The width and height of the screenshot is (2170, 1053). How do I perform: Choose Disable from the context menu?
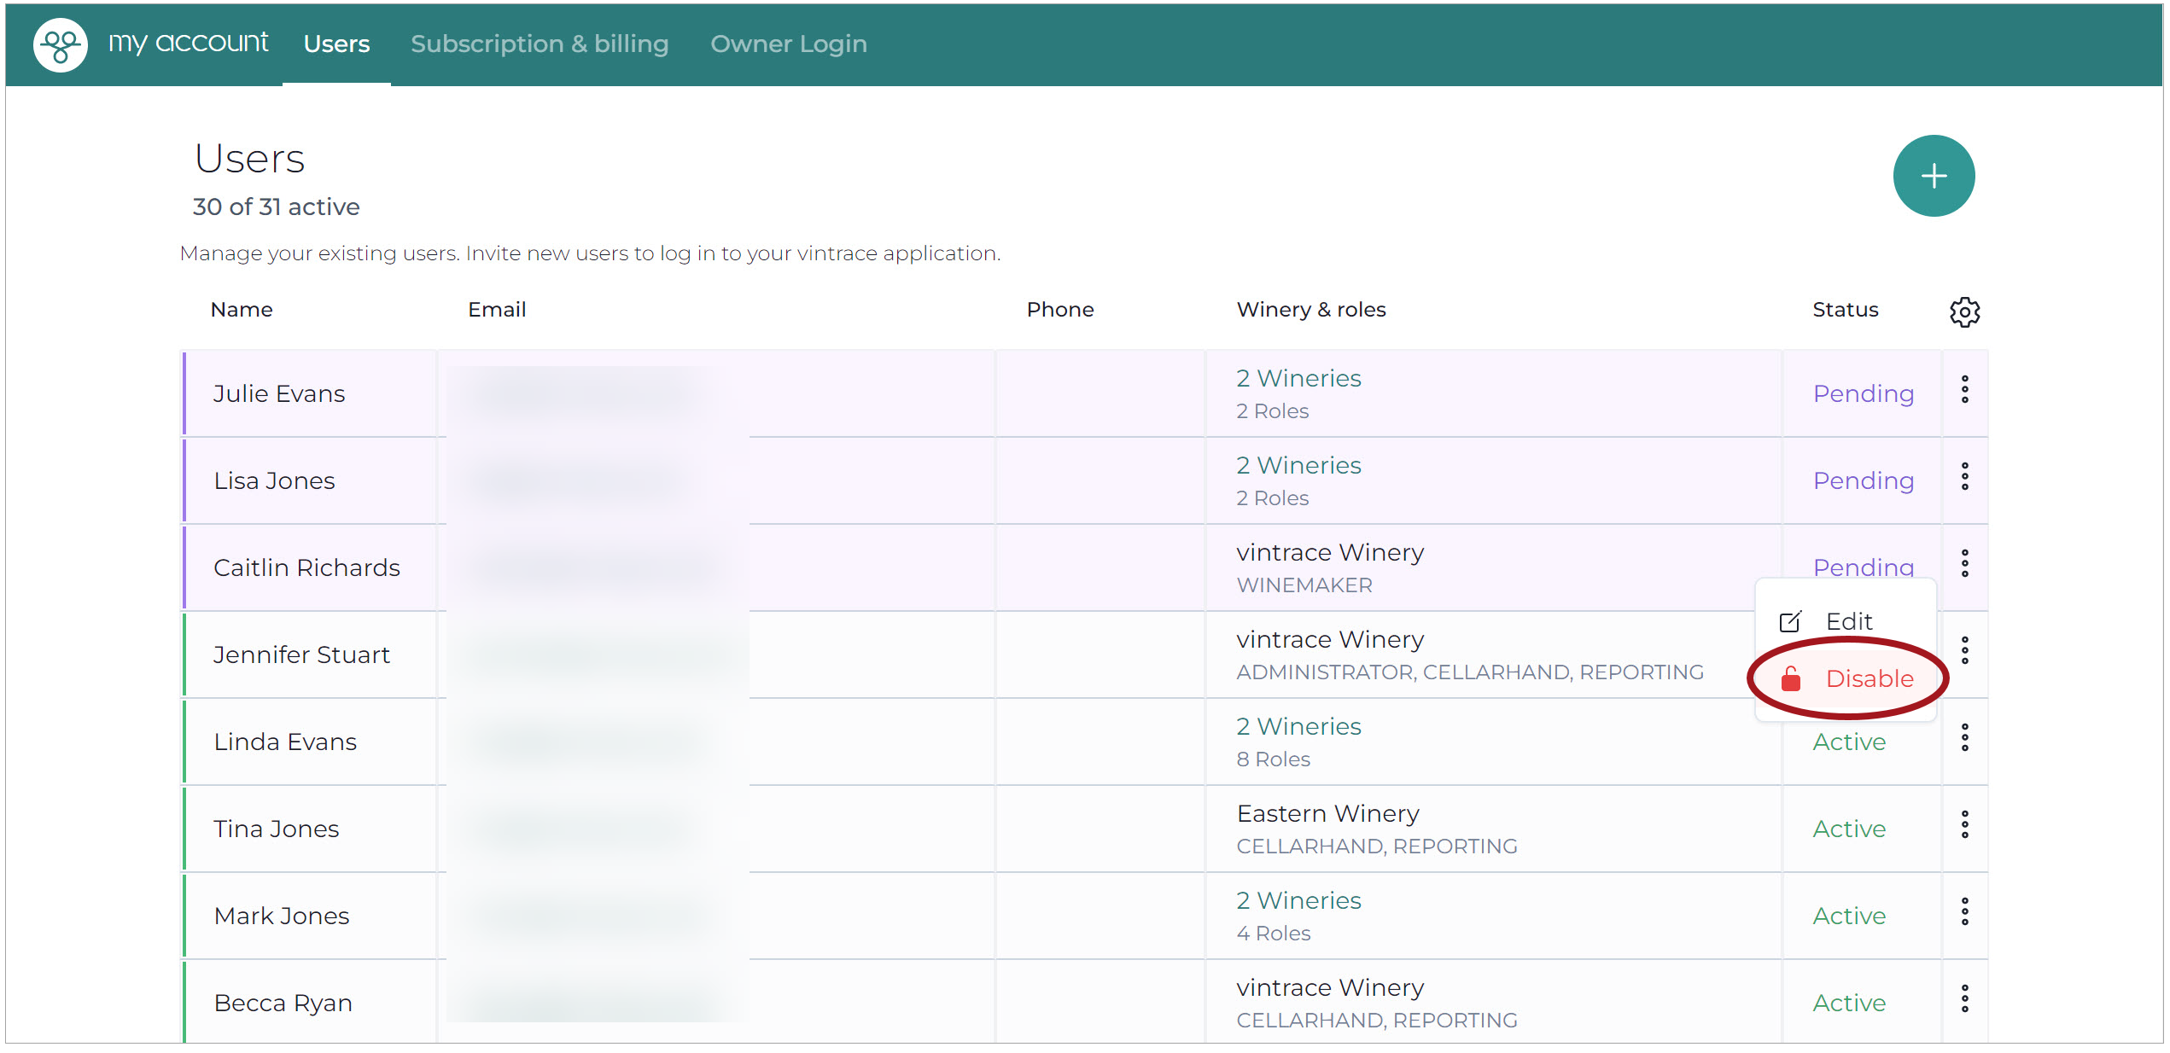tap(1846, 679)
